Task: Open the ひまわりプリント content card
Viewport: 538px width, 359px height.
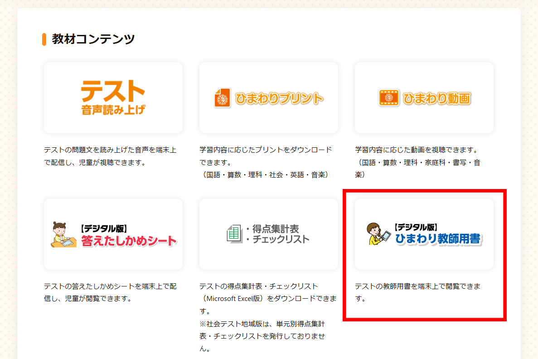Action: tap(268, 97)
